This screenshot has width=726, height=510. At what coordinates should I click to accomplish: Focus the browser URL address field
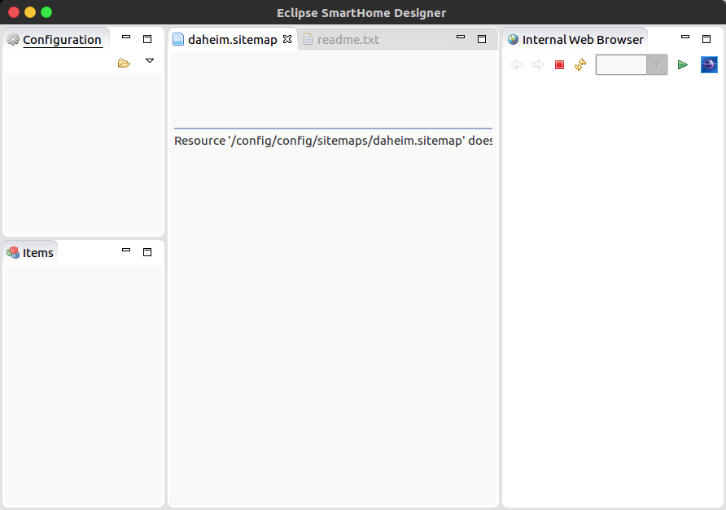[621, 65]
